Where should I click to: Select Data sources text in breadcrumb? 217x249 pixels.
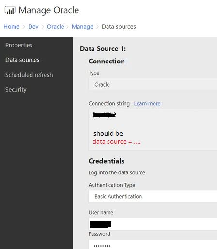(119, 27)
